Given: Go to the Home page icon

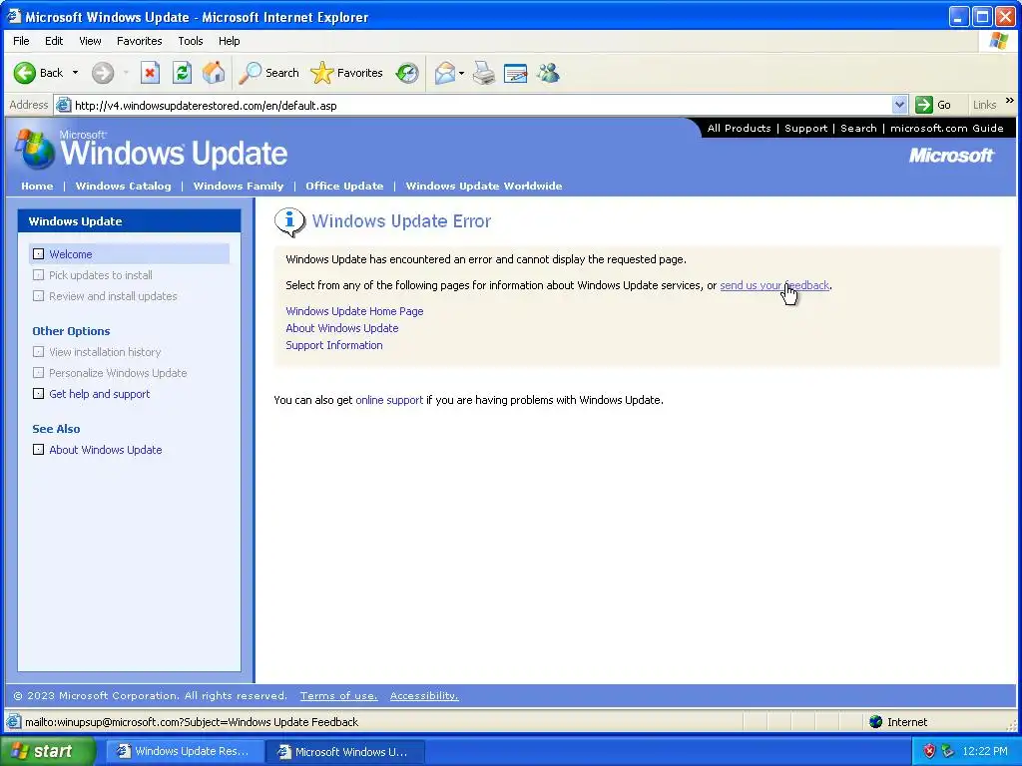Looking at the screenshot, I should (214, 73).
